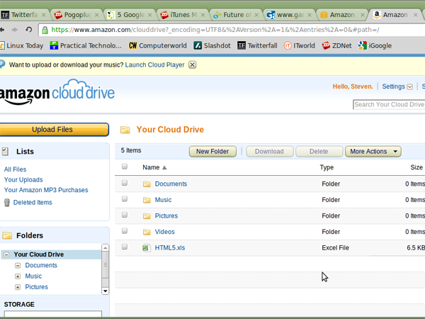Click the Deleted Items trash can icon
Screen dimensions: 425x319
tap(7, 202)
